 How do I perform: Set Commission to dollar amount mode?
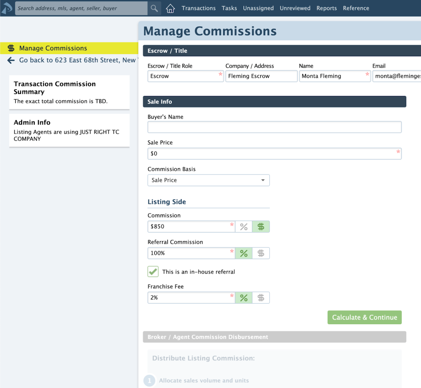261,227
